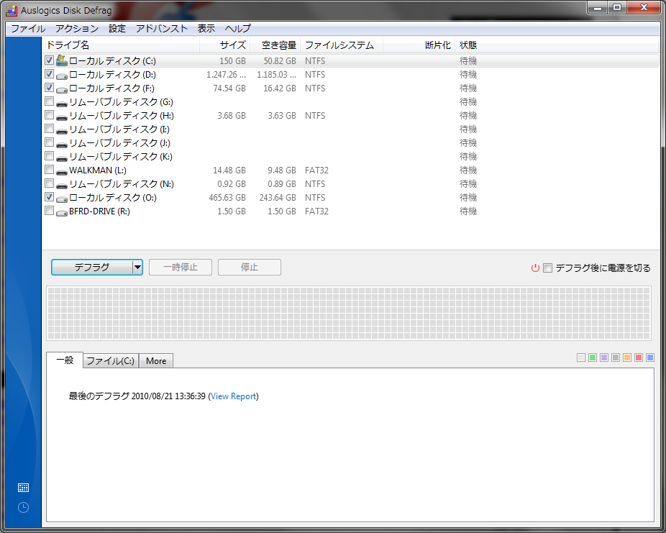This screenshot has height=533, width=666.
Task: Open the View Report link
Action: (233, 396)
